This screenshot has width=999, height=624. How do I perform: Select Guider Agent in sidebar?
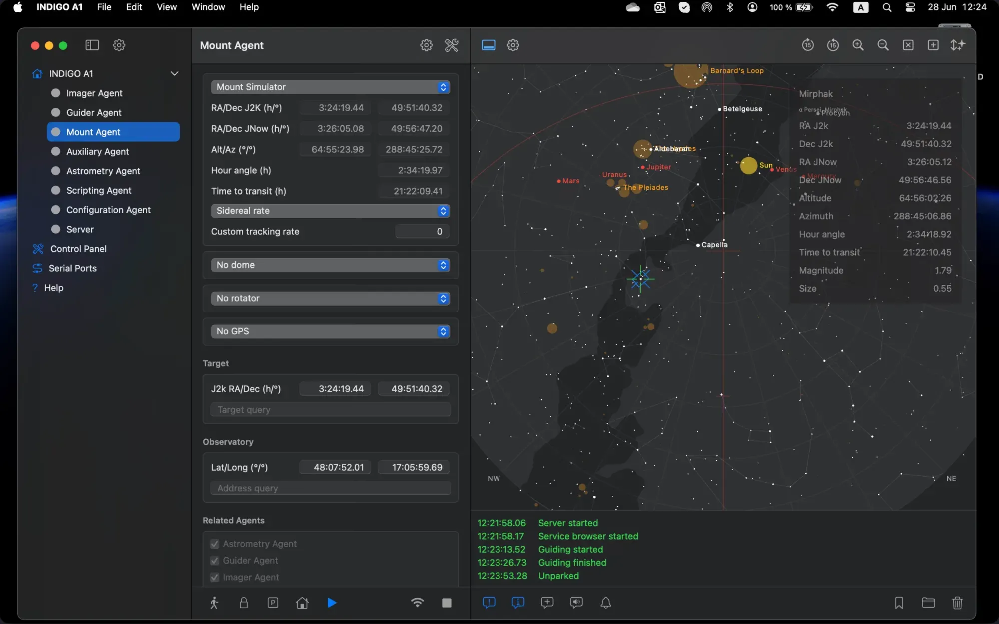coord(94,113)
